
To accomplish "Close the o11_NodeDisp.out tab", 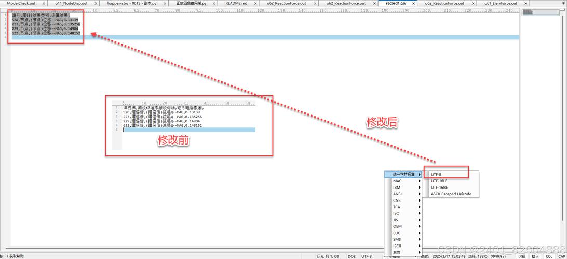I will [95, 3].
